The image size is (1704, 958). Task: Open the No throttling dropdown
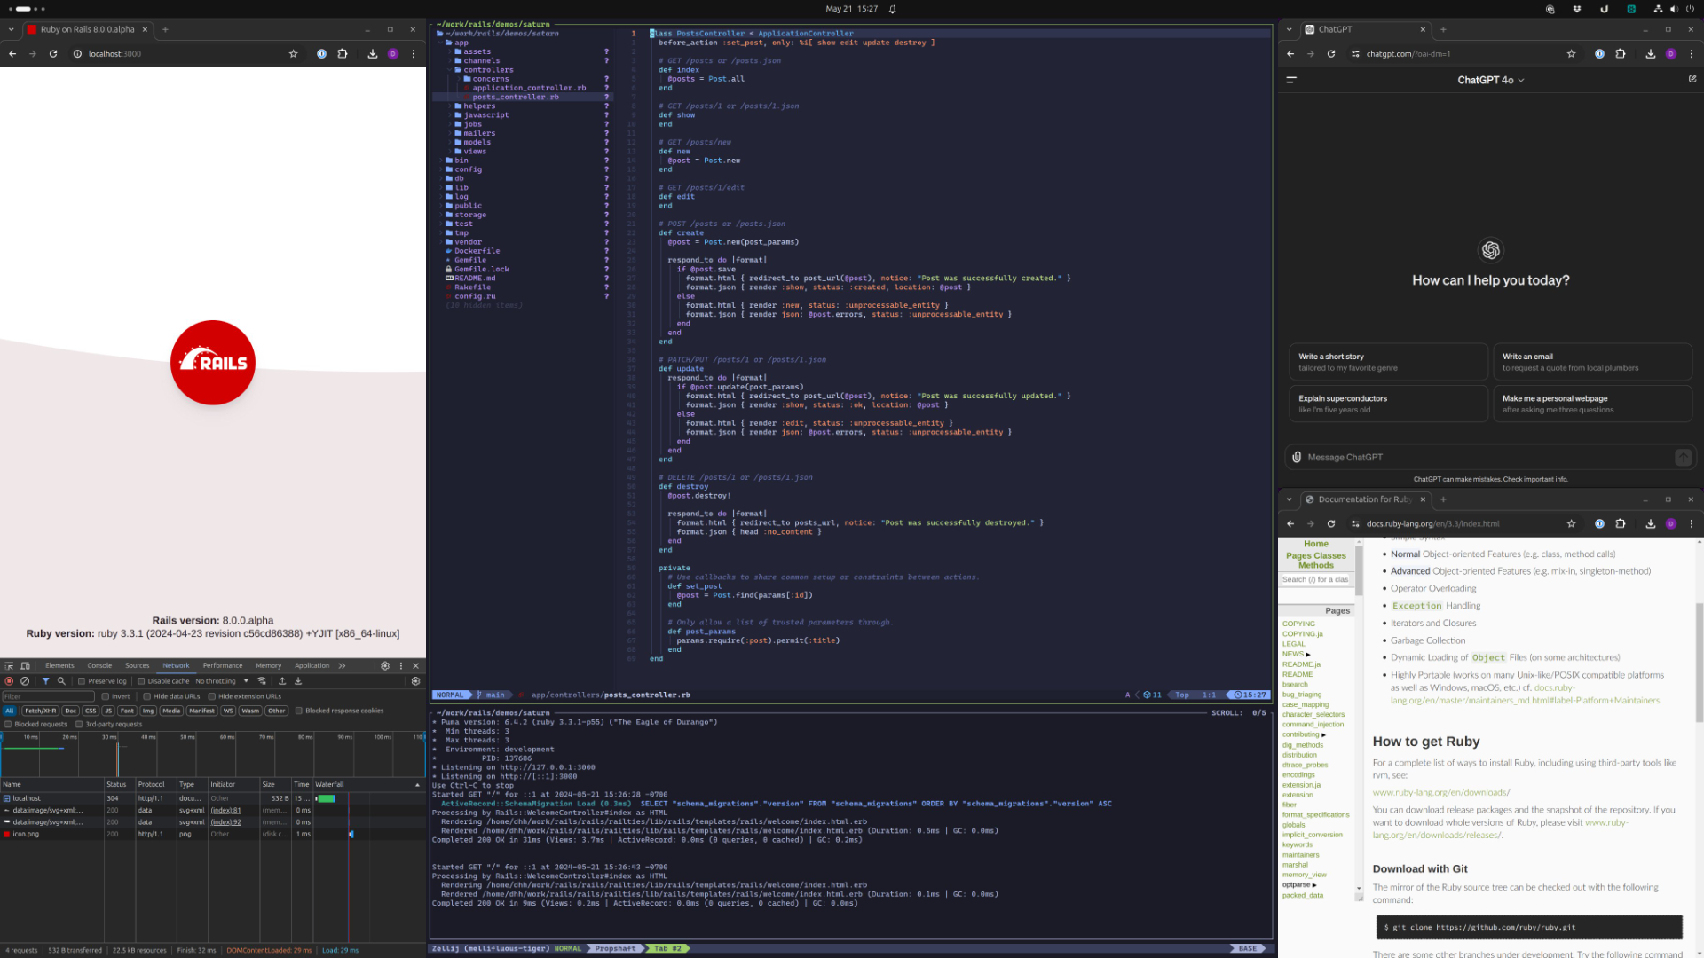(221, 681)
